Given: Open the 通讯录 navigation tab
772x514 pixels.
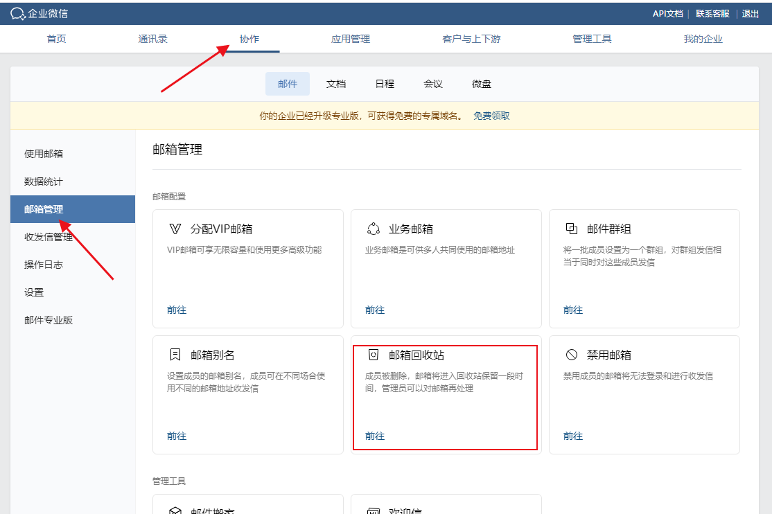Looking at the screenshot, I should tap(153, 39).
